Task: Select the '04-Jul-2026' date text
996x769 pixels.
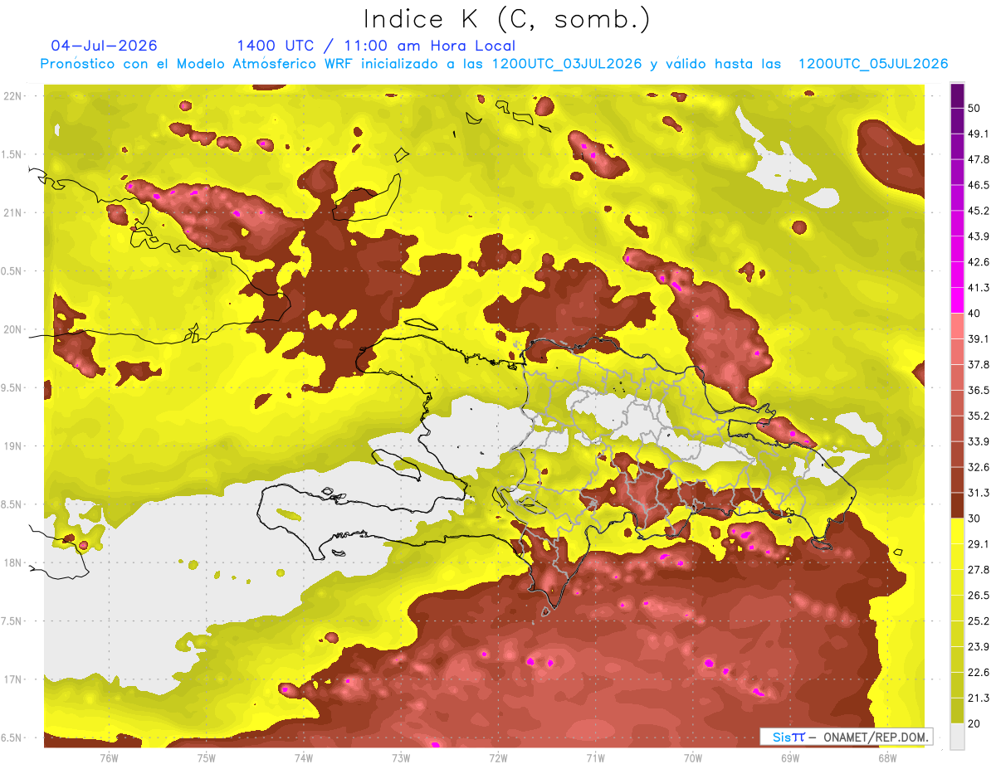Action: (x=104, y=46)
